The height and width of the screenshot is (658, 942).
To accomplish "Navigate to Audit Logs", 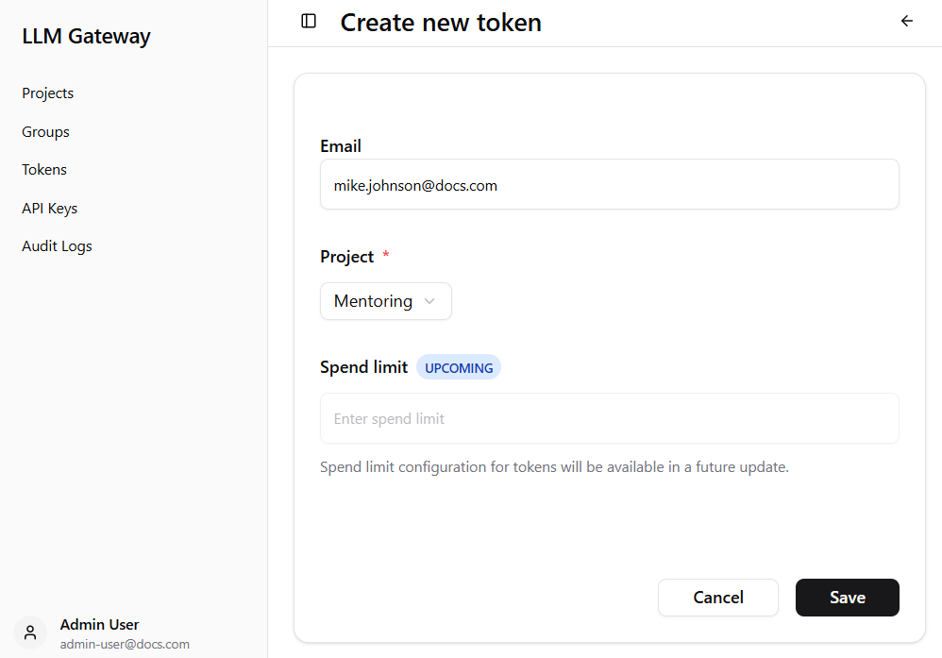I will point(57,245).
